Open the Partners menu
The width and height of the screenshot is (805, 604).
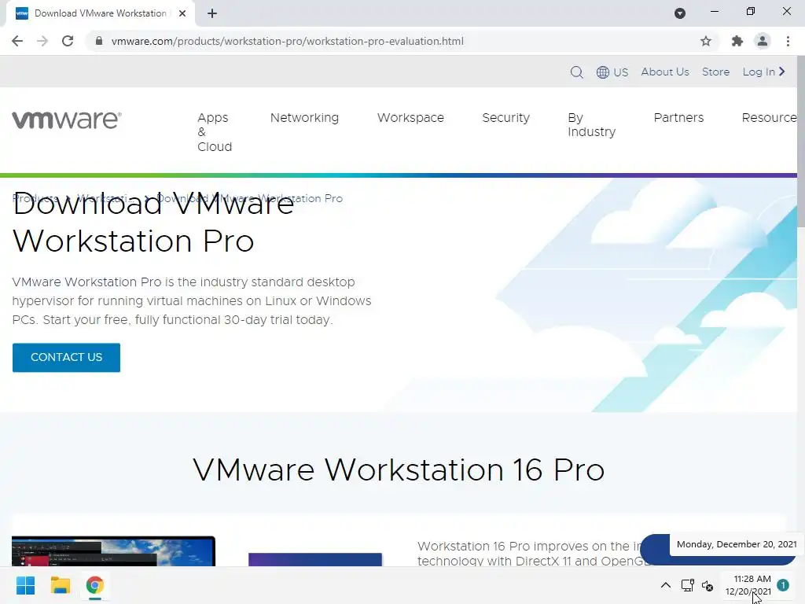(x=678, y=118)
